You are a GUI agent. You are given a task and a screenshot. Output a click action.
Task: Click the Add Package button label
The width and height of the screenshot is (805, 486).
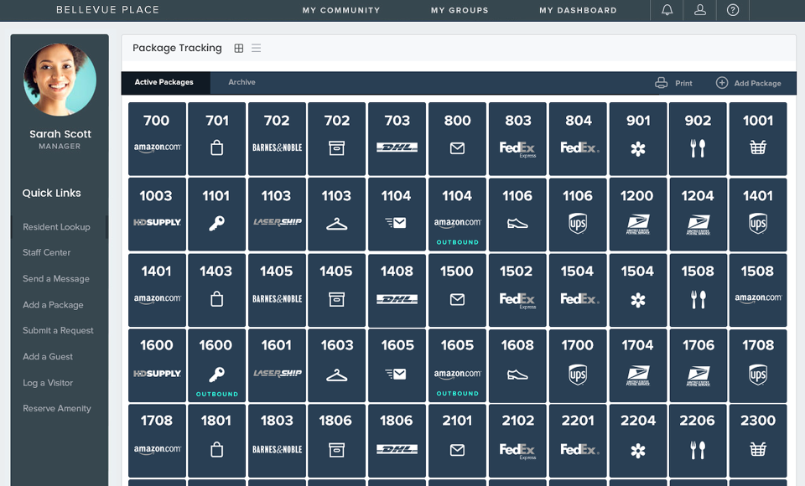(757, 83)
